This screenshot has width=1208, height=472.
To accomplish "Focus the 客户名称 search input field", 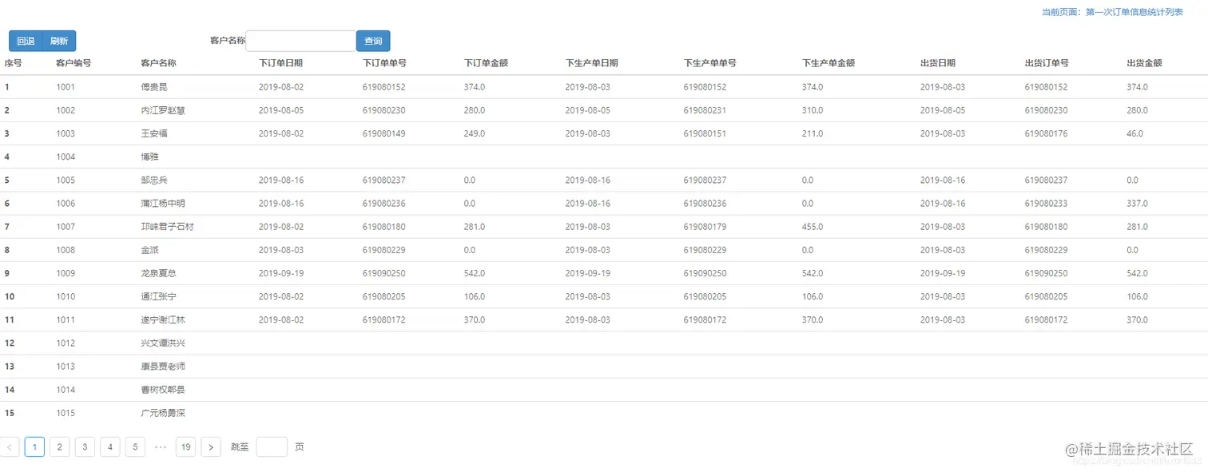I will tap(301, 41).
